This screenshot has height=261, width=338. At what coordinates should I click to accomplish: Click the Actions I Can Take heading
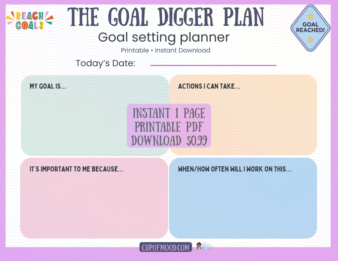[209, 86]
